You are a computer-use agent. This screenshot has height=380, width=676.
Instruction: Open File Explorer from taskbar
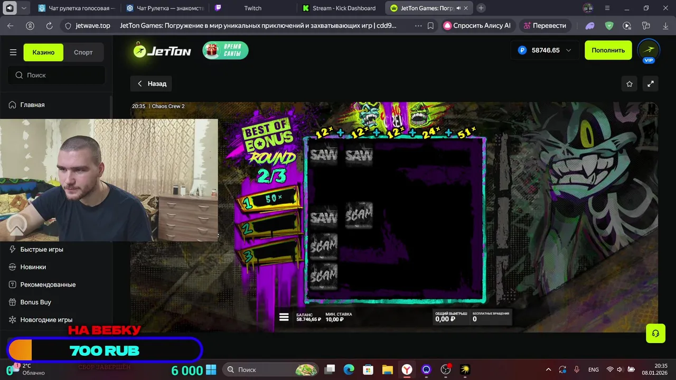(388, 369)
